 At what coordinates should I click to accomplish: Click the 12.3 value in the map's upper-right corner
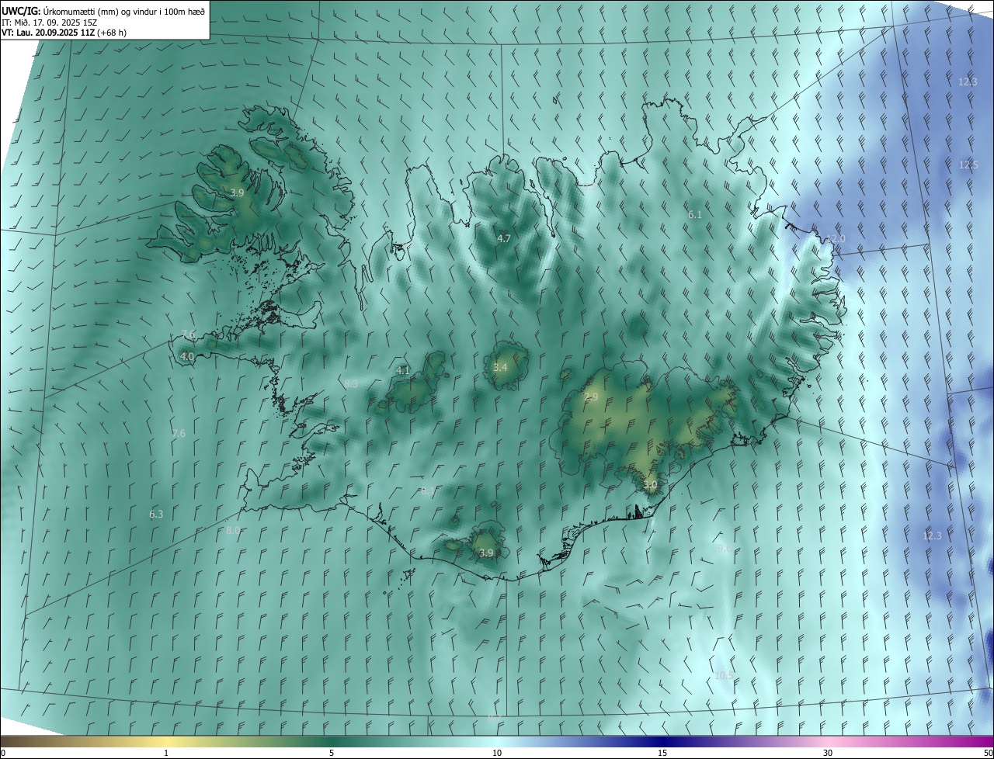point(968,81)
